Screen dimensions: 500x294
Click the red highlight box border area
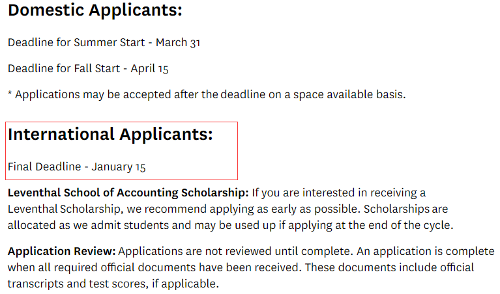(121, 122)
